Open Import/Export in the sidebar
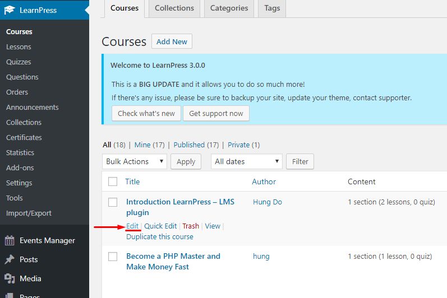This screenshot has width=447, height=298. tap(29, 213)
